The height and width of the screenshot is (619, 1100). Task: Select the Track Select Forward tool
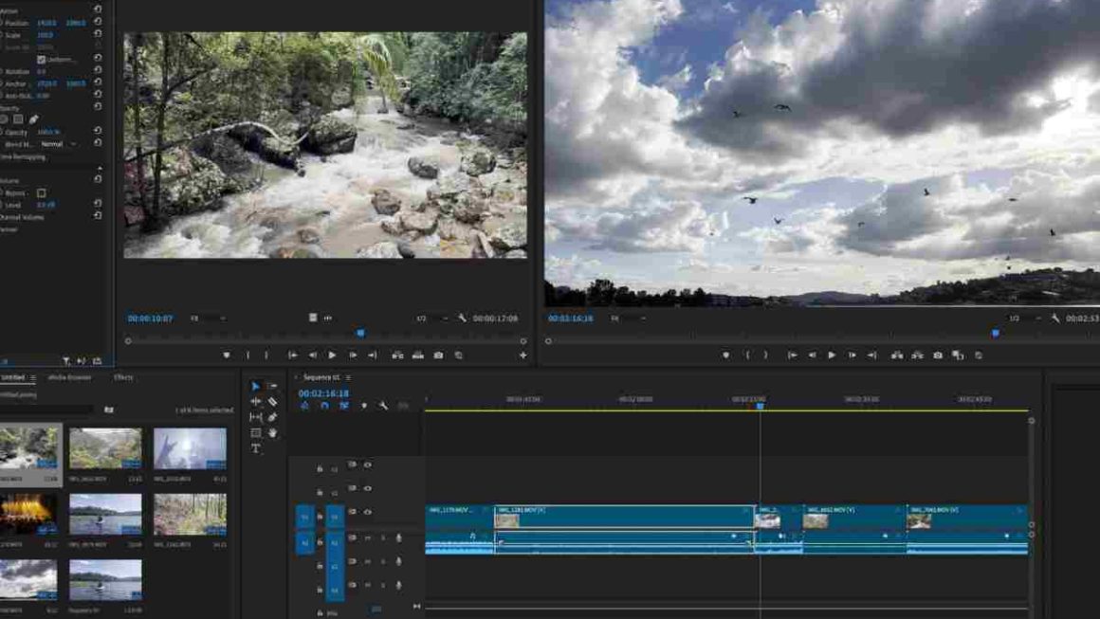[x=272, y=386]
